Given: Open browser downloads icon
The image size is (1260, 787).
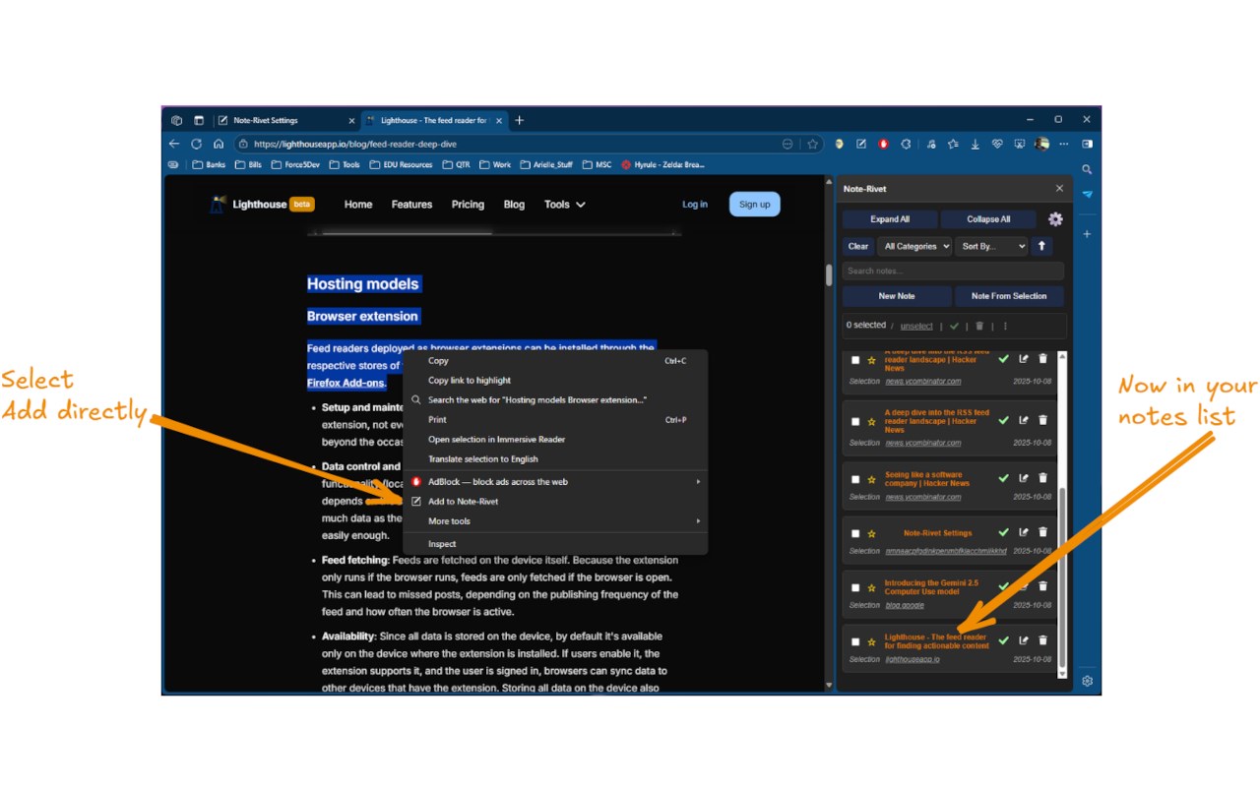Looking at the screenshot, I should 975,144.
